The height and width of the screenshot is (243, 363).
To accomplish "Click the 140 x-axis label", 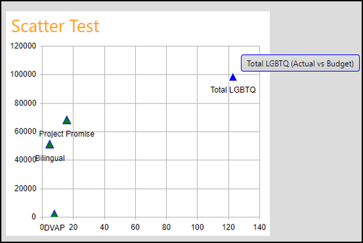I will pos(259,227).
